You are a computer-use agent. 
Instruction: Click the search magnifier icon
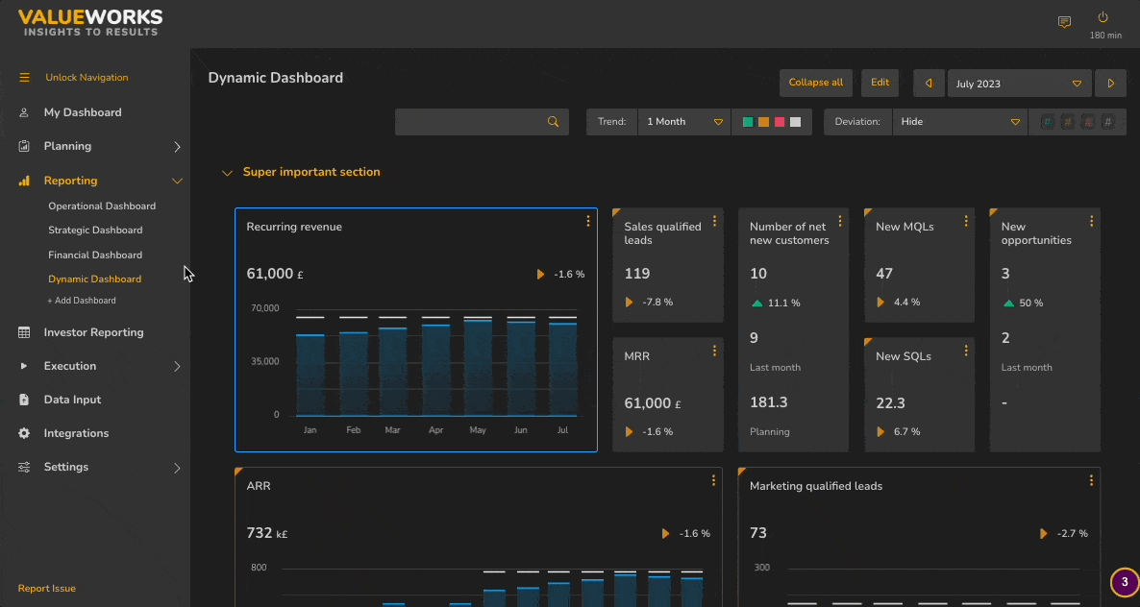point(554,122)
